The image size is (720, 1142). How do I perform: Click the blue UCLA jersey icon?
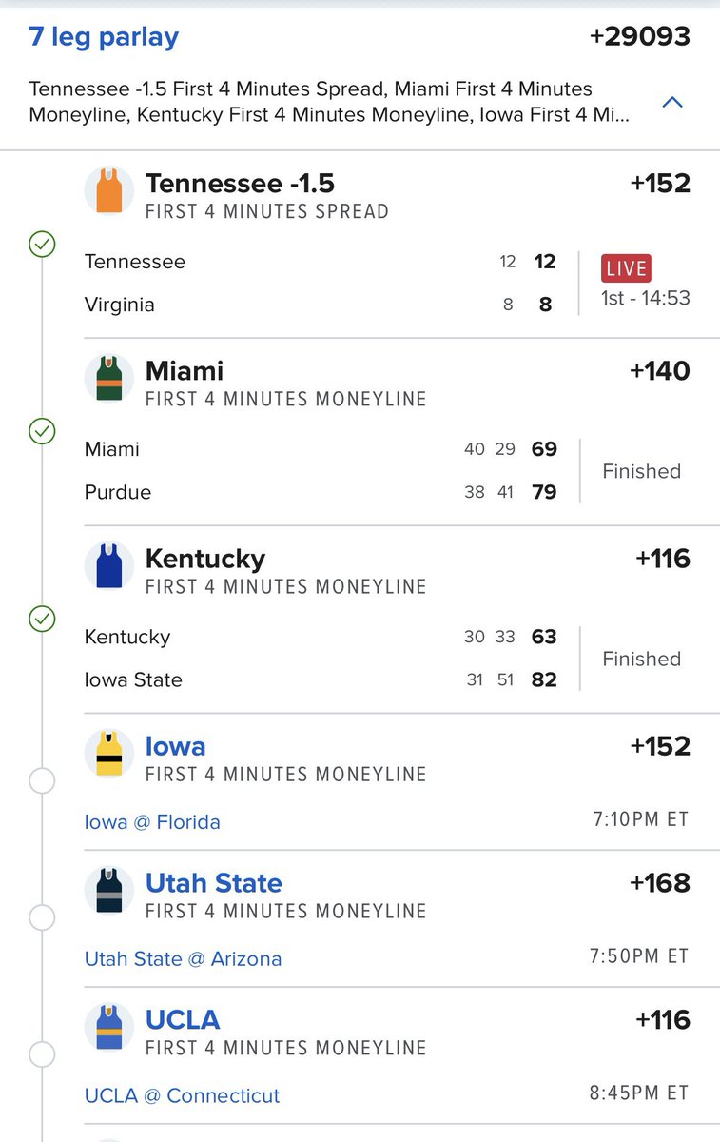(x=108, y=1028)
